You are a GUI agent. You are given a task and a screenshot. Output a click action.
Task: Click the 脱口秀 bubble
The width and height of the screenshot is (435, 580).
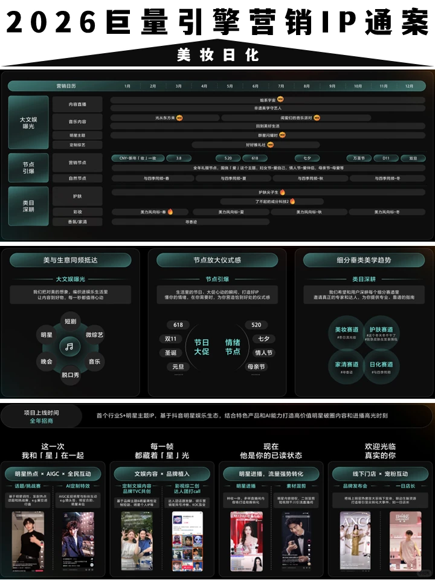70,375
